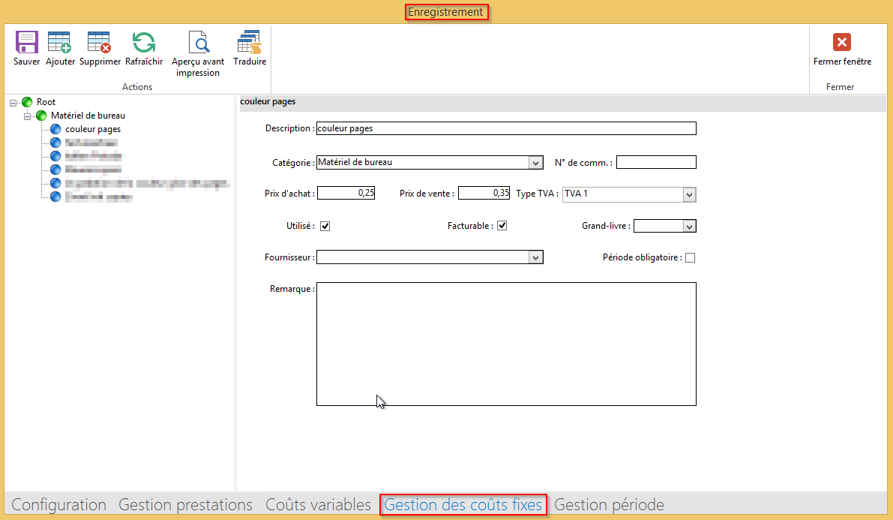This screenshot has height=520, width=893.
Task: Select the green Matériel de bureau node icon
Action: [41, 116]
